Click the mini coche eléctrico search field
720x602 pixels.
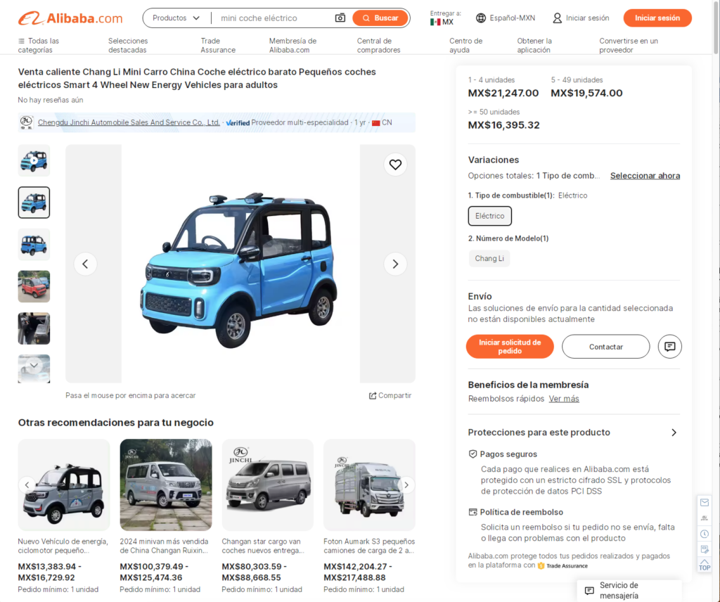pos(274,18)
